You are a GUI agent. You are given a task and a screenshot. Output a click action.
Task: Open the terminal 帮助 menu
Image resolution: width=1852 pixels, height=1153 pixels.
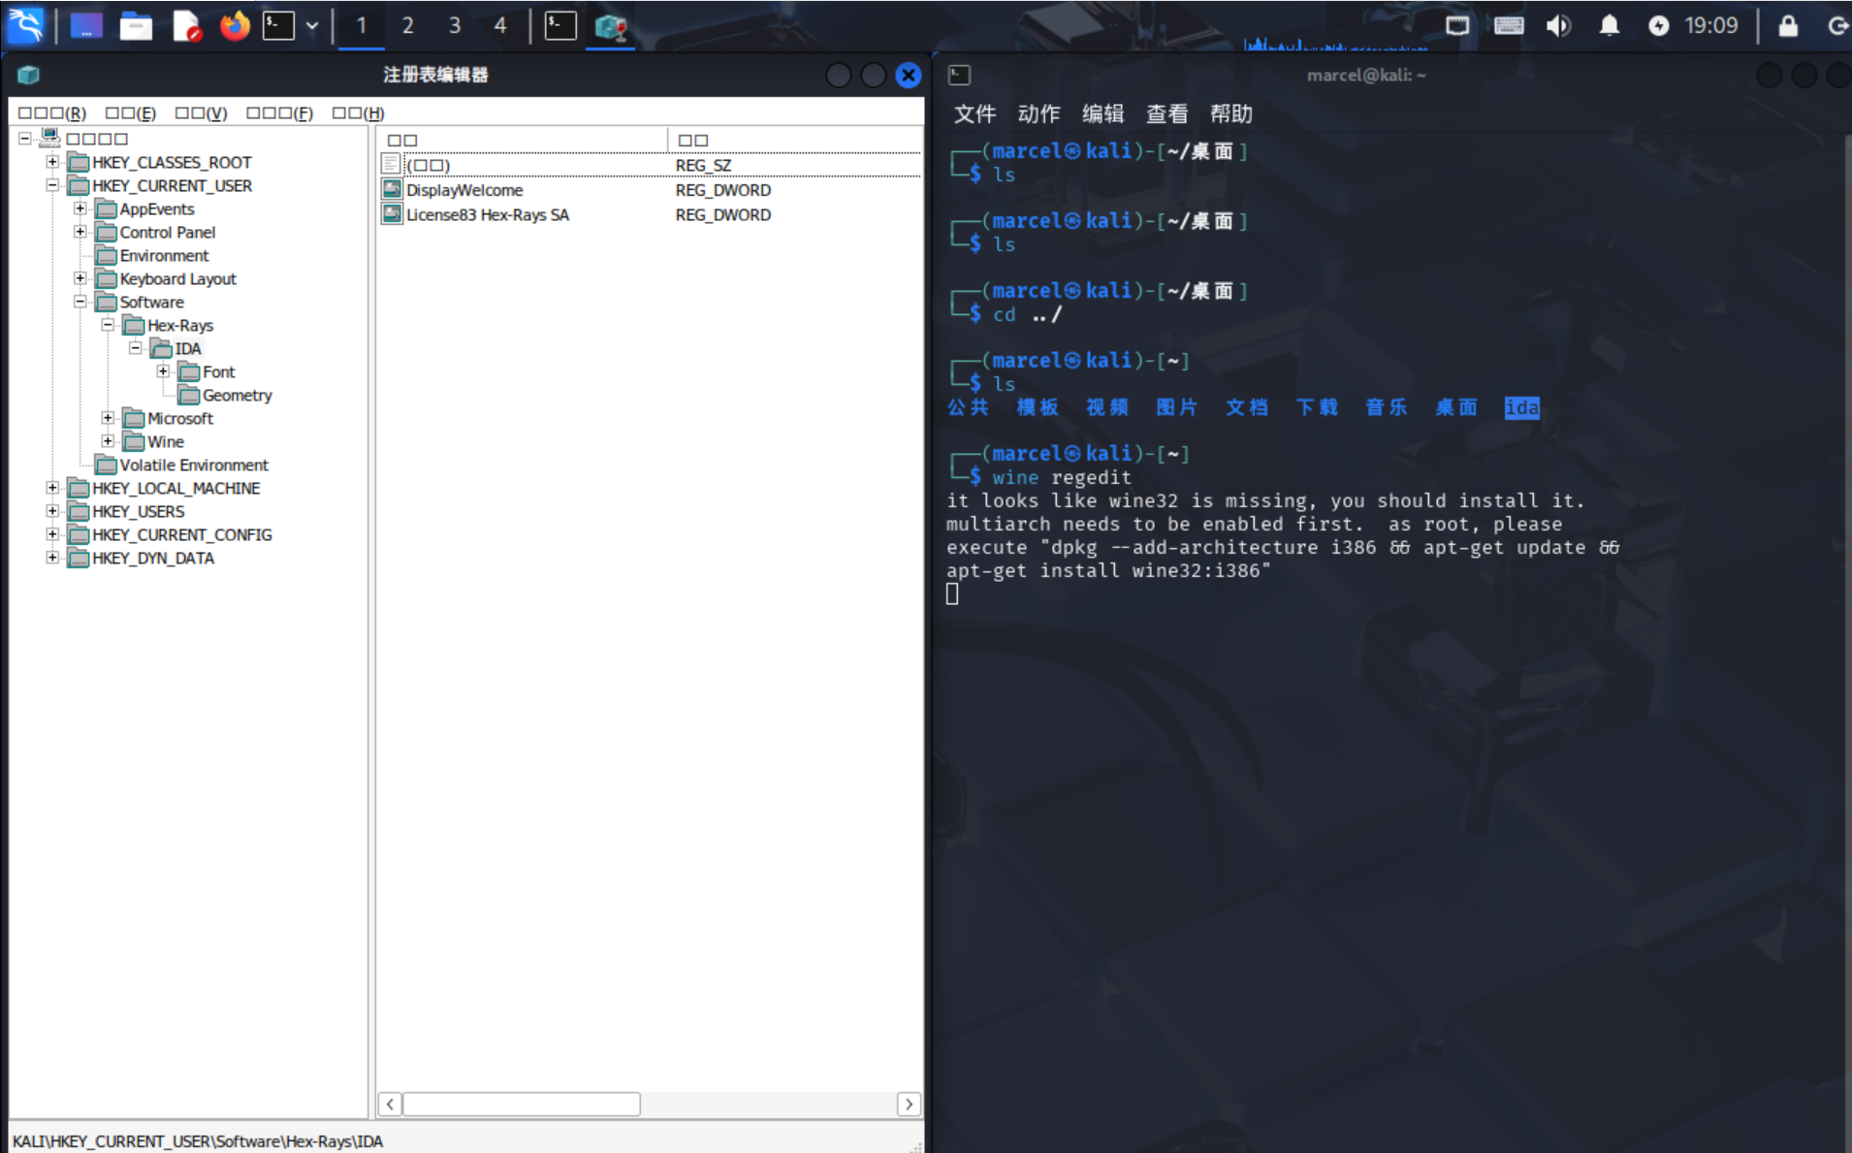click(x=1230, y=113)
